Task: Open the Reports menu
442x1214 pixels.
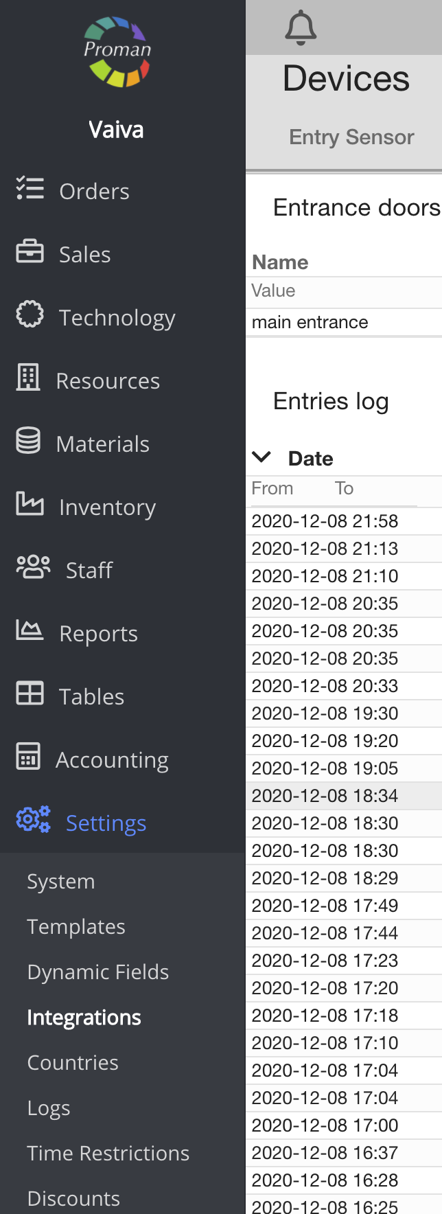Action: (98, 633)
